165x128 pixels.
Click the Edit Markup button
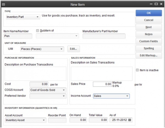tap(148, 56)
